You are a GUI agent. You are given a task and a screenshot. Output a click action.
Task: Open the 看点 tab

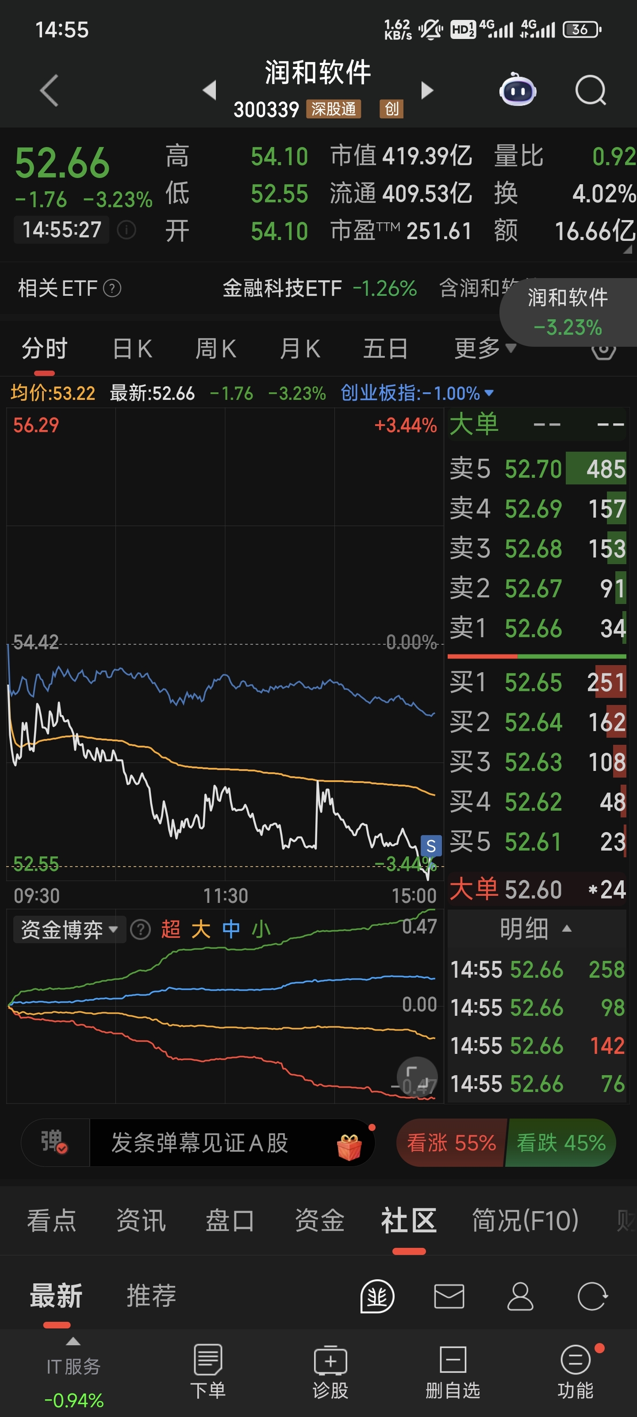tap(51, 1220)
